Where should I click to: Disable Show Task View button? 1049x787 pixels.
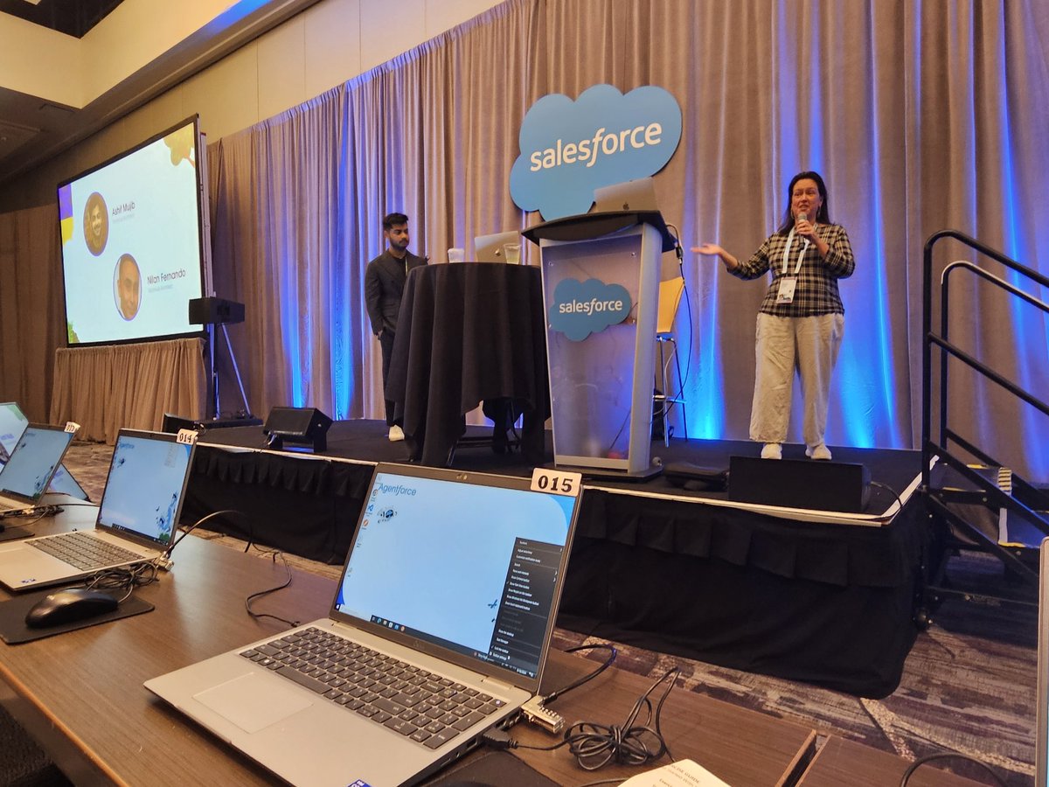[516, 584]
